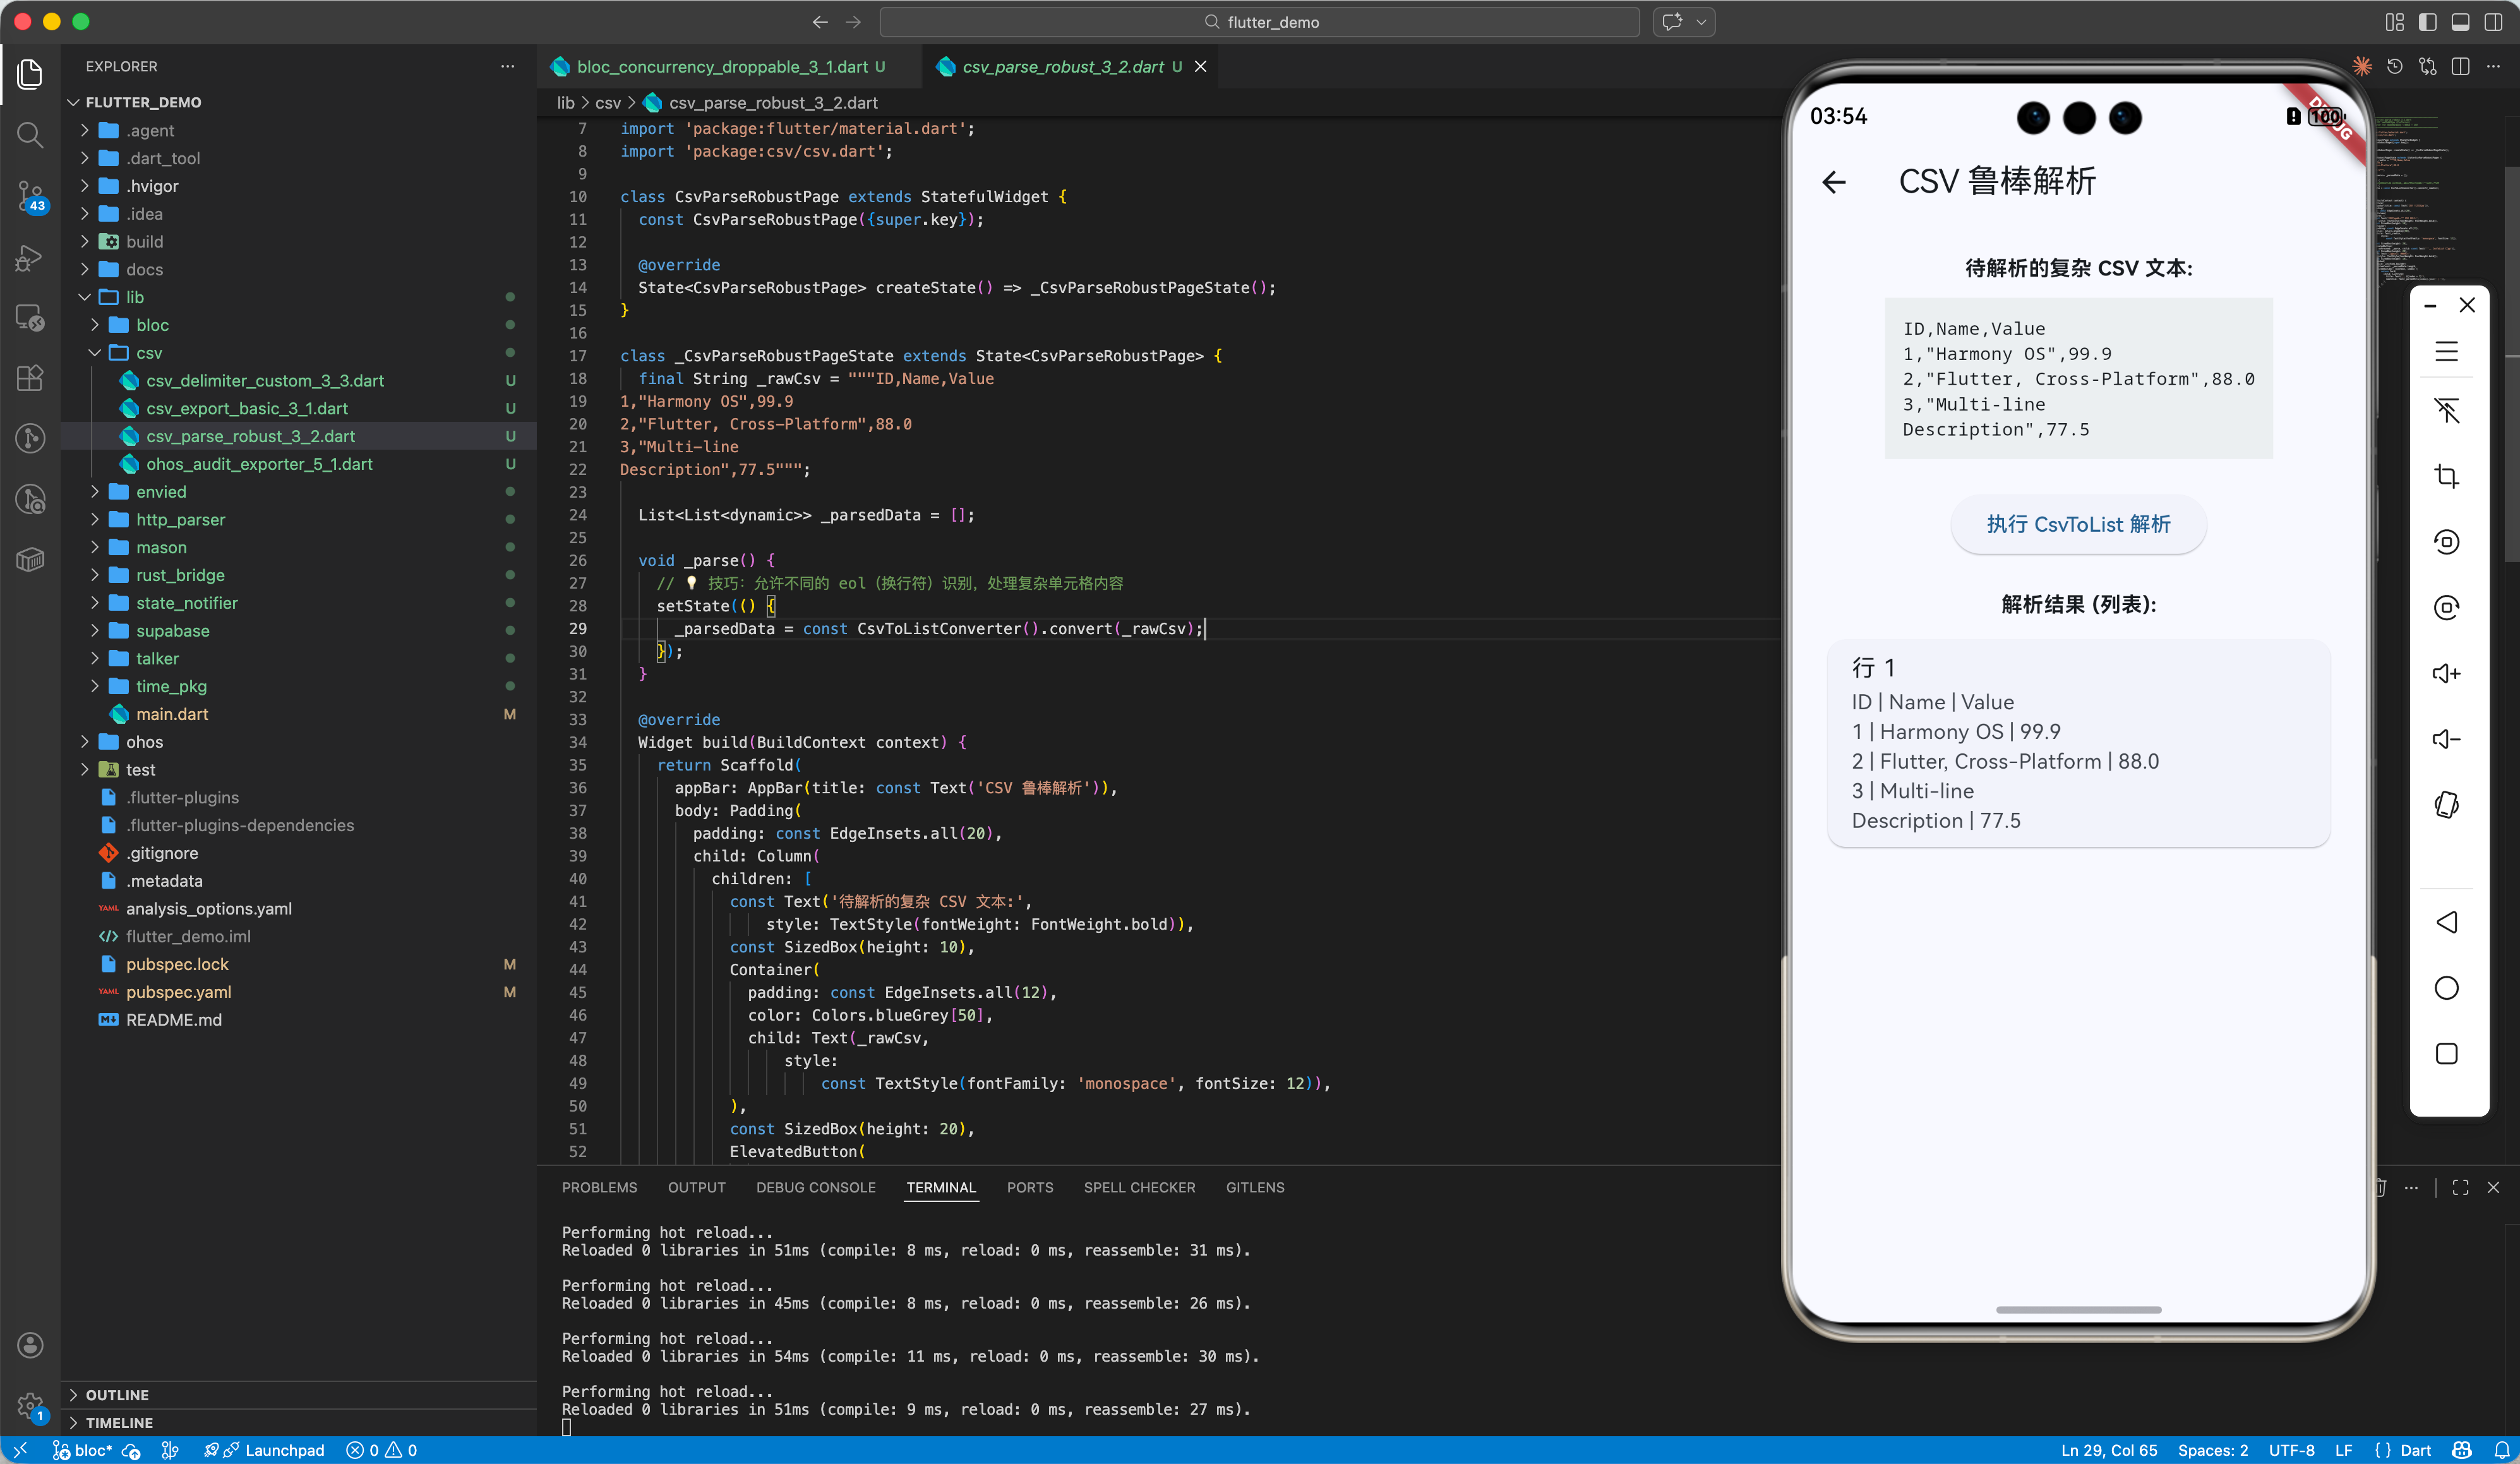
Task: Toggle primary side bar layout button
Action: point(2427,22)
